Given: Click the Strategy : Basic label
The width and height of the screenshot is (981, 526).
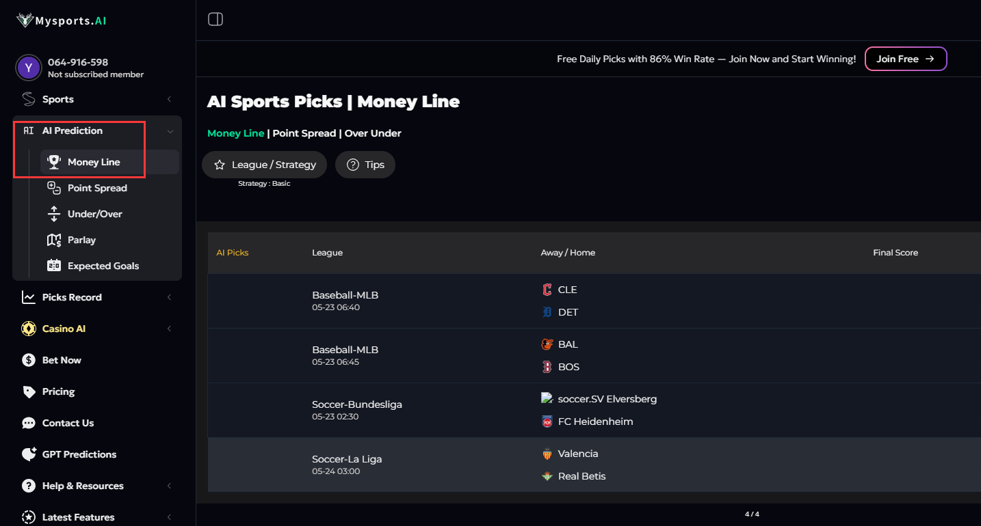Looking at the screenshot, I should tap(264, 184).
